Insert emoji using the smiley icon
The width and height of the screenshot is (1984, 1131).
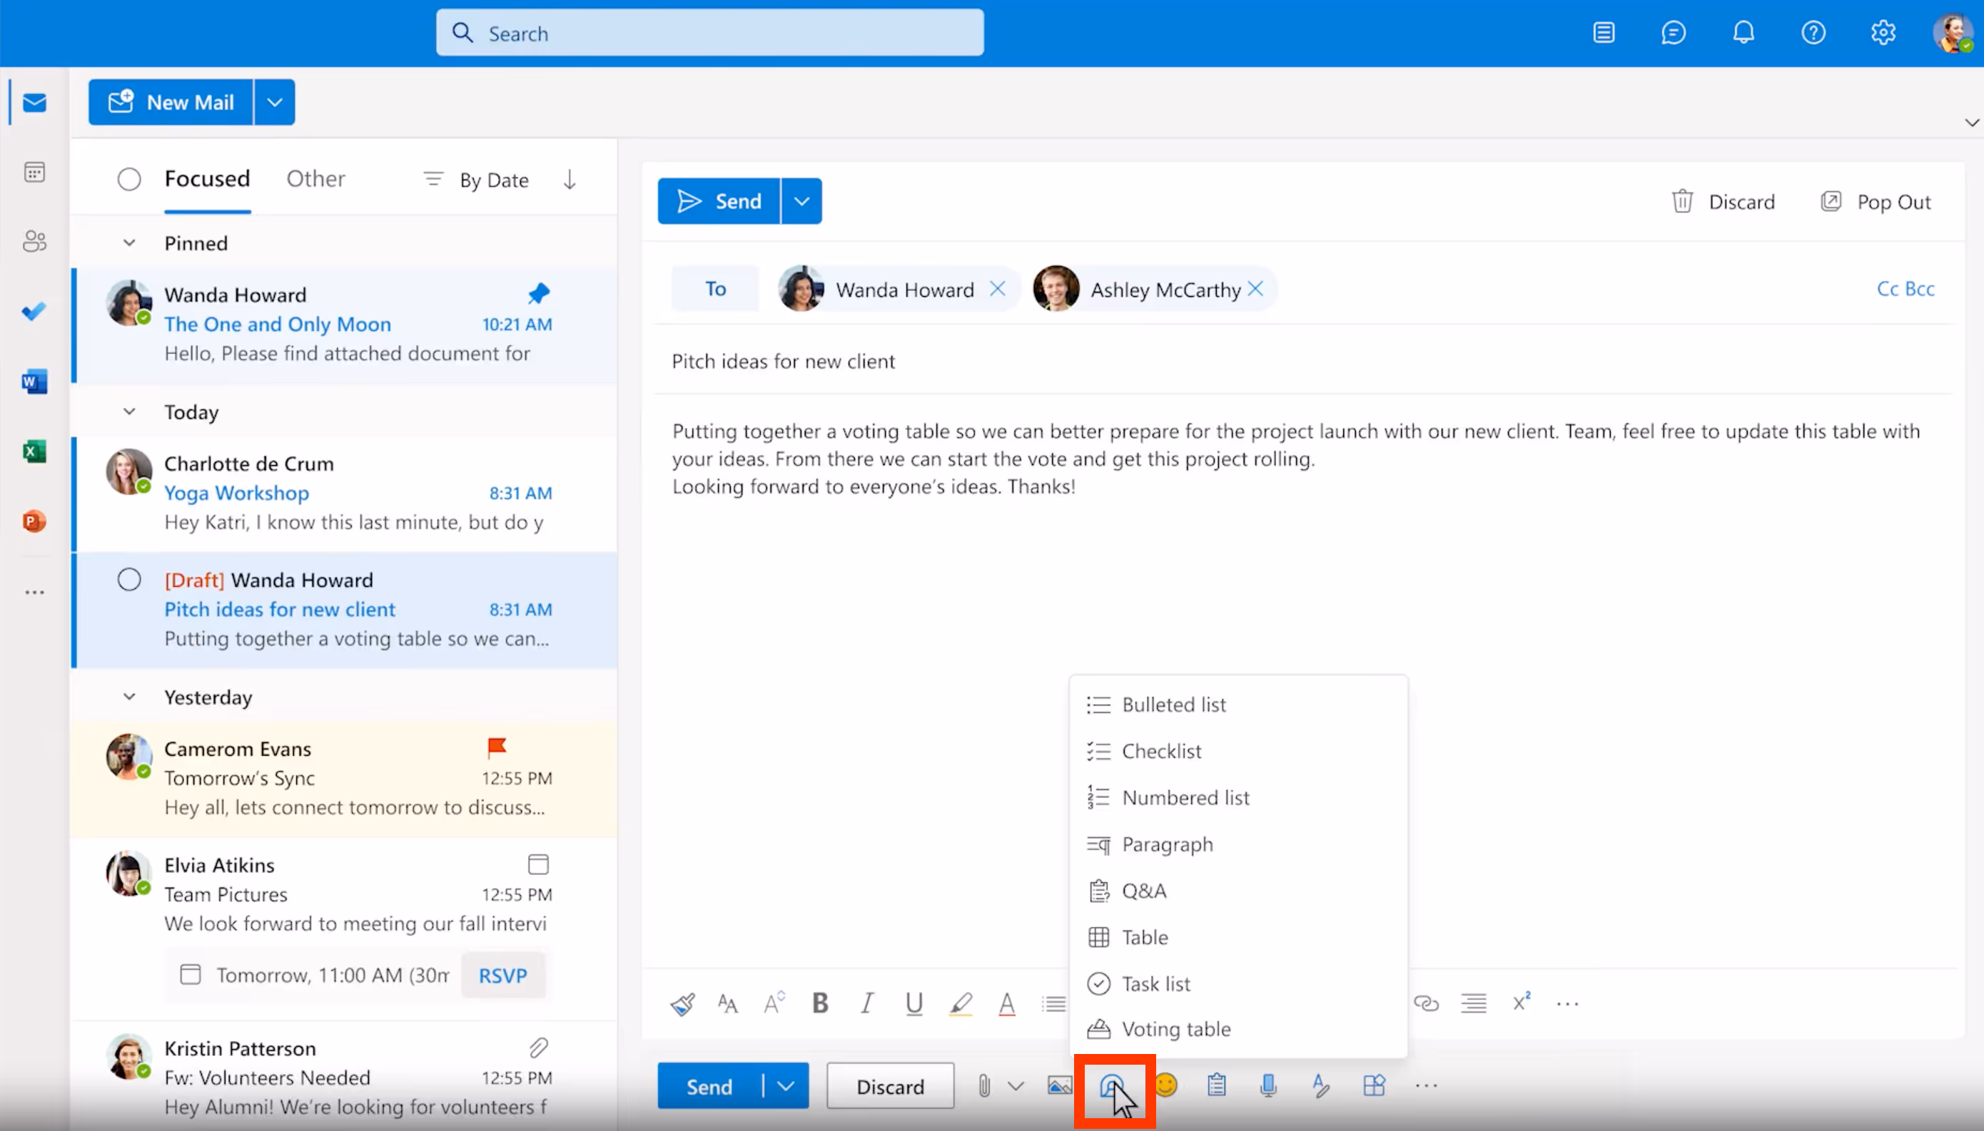pos(1165,1085)
